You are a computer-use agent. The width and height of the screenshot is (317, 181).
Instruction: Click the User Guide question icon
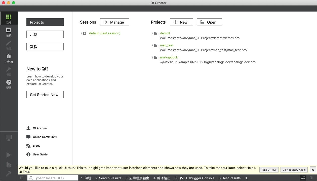28,154
